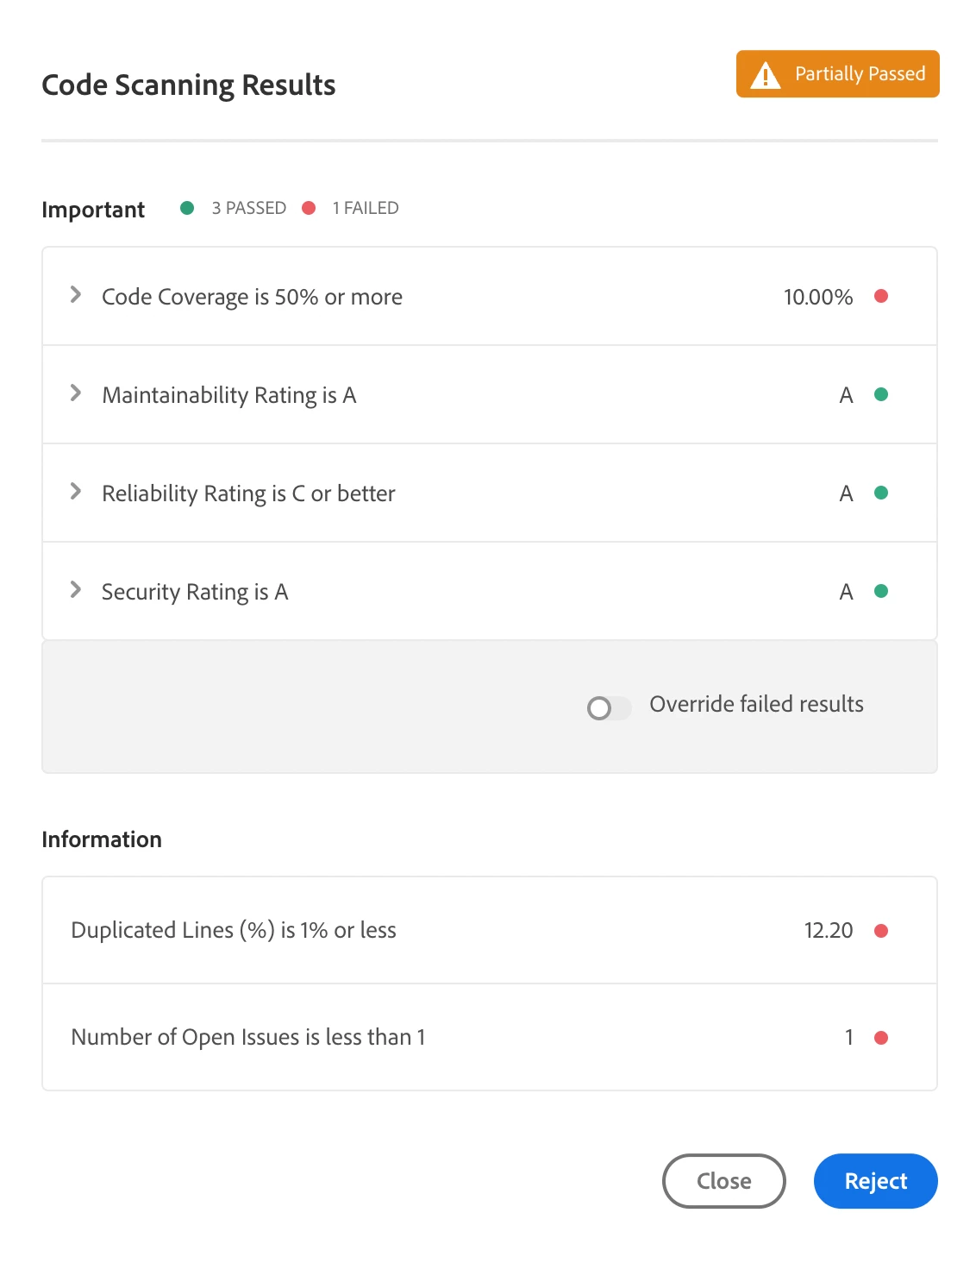The height and width of the screenshot is (1263, 976).
Task: Click 'Number of Open Issues is less than 1'
Action: [x=248, y=1037]
